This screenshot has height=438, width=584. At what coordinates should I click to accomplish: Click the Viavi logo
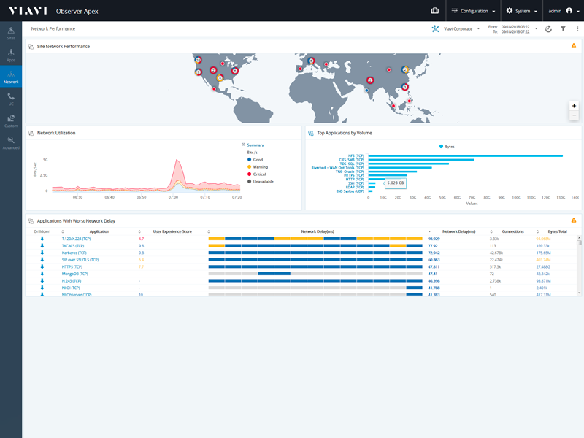[x=28, y=10]
